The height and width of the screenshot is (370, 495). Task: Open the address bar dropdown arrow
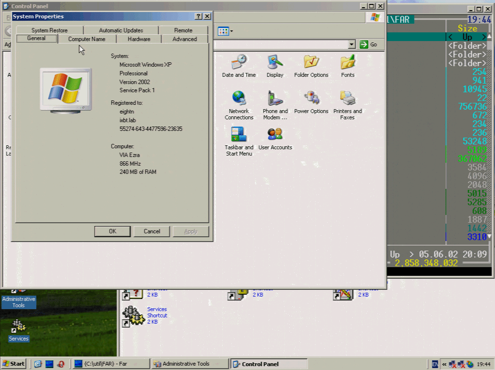(352, 44)
